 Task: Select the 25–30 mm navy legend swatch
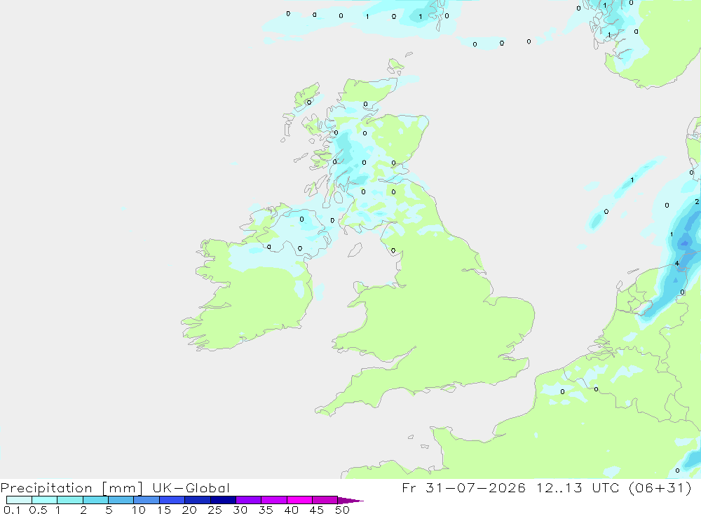pos(223,500)
